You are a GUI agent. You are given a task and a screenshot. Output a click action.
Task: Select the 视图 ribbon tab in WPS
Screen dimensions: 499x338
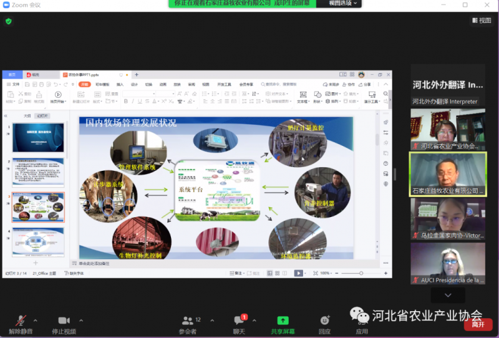(x=206, y=84)
